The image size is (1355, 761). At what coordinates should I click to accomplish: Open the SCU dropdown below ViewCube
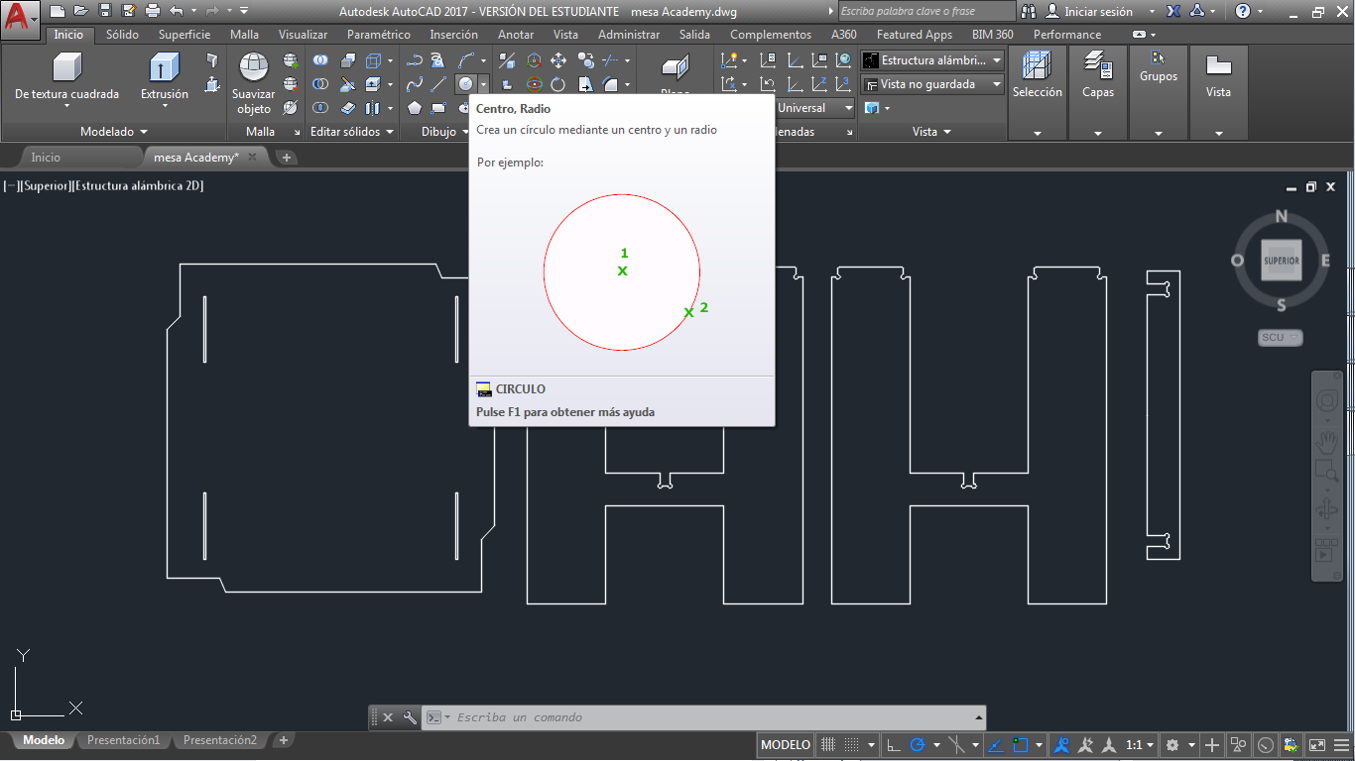click(x=1280, y=337)
